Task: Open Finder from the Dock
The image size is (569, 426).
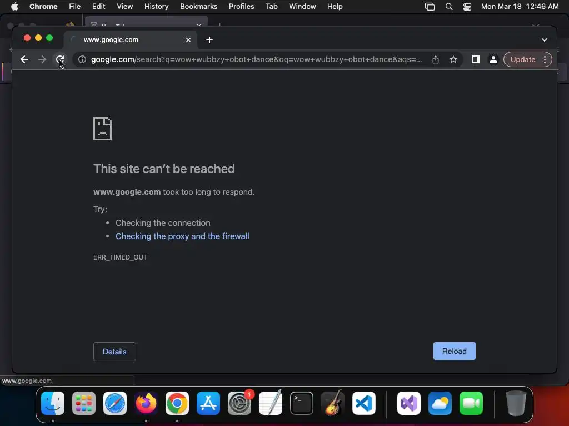Action: point(53,403)
